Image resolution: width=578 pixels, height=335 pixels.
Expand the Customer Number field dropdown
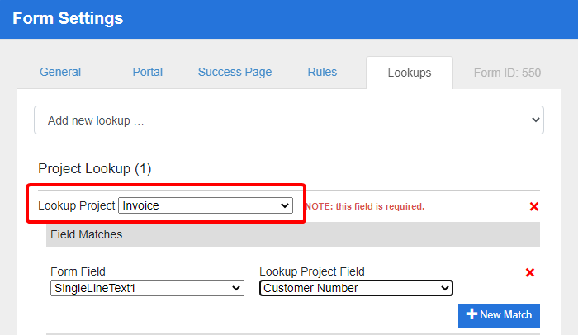pyautogui.click(x=356, y=288)
